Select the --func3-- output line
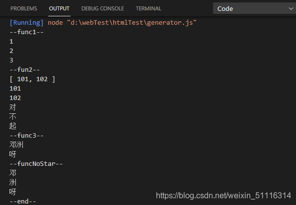The height and width of the screenshot is (205, 296). (27, 136)
